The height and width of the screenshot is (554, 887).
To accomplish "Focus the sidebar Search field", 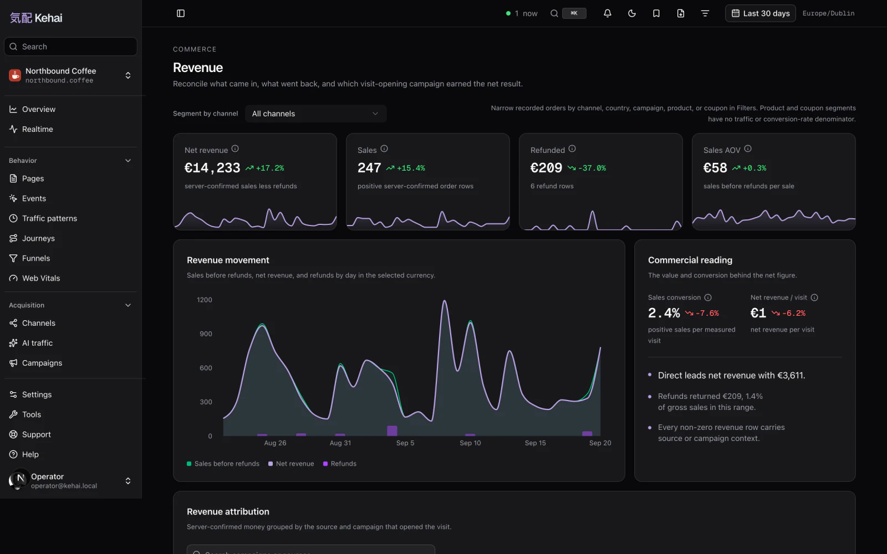I will 70,47.
